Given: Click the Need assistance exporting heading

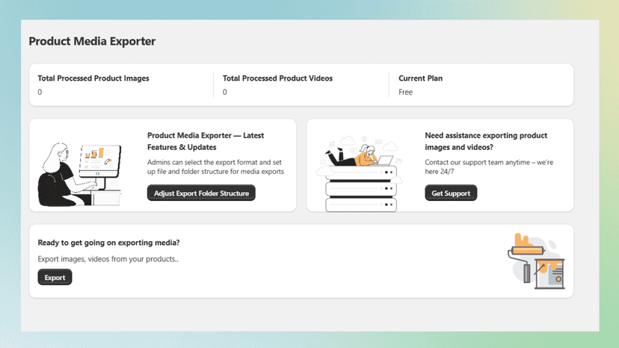Looking at the screenshot, I should (486, 141).
